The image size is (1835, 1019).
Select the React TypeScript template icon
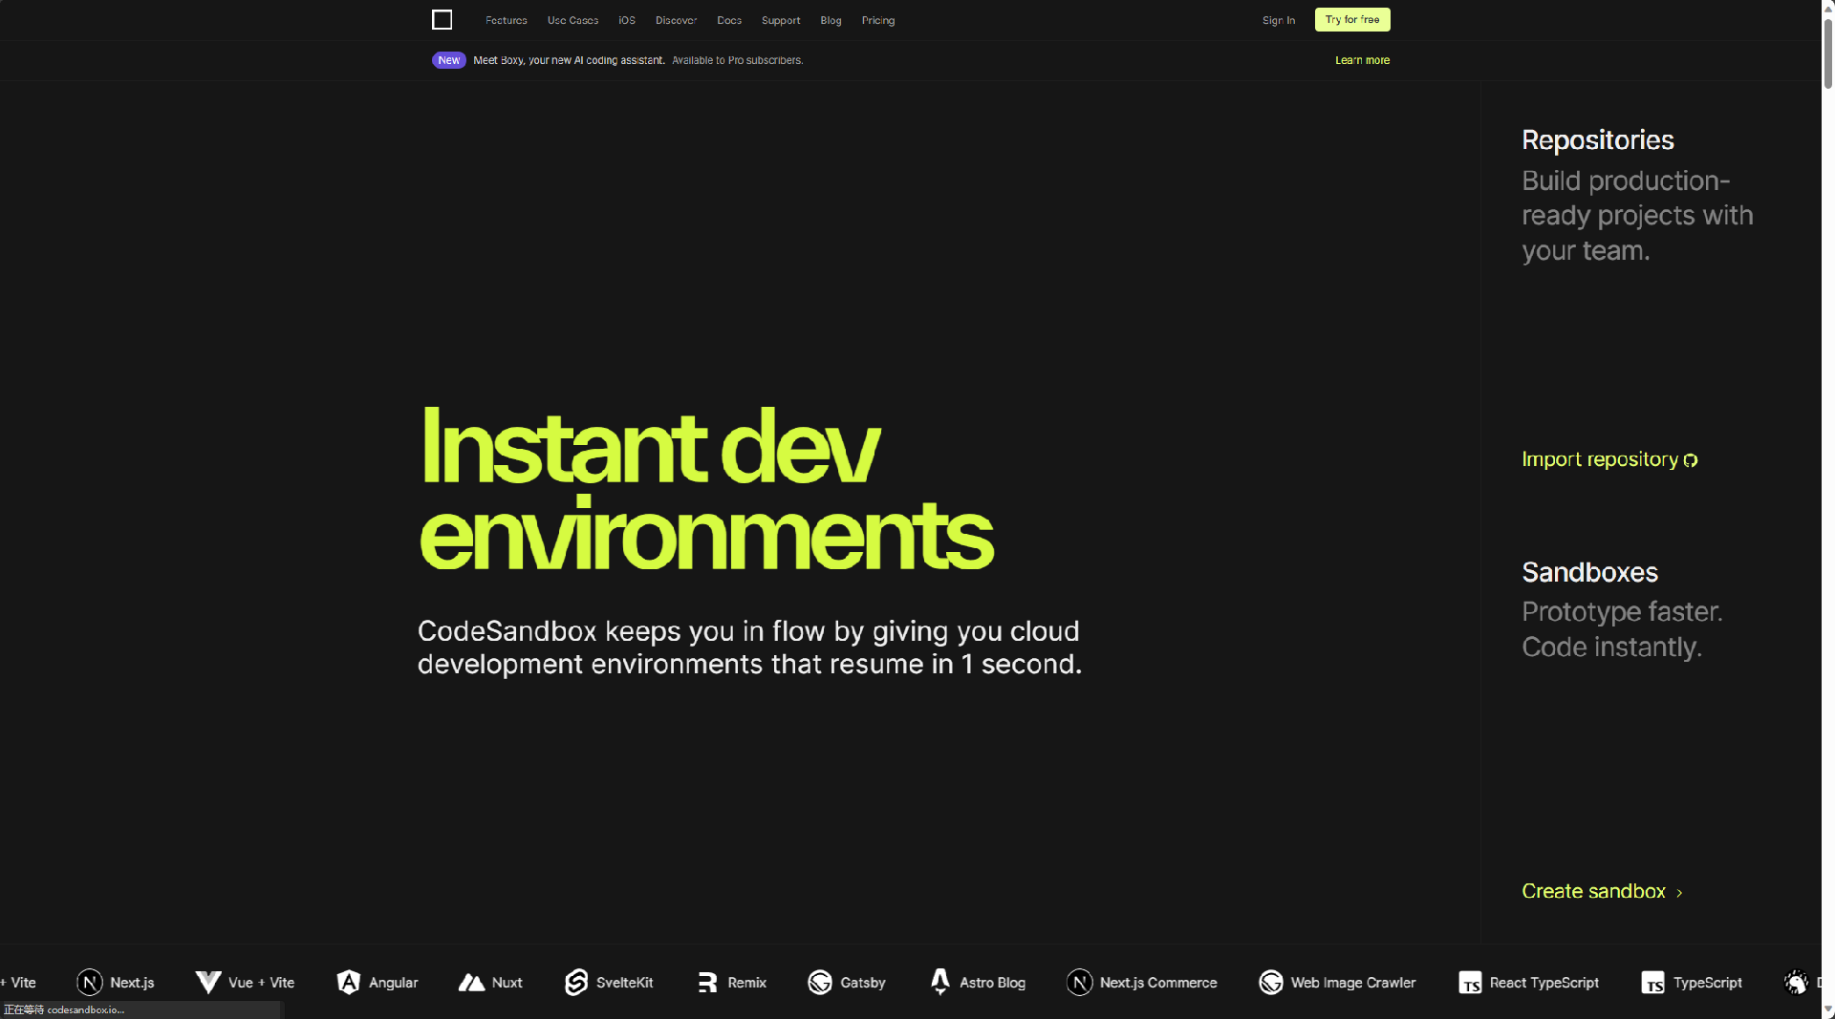(x=1470, y=982)
